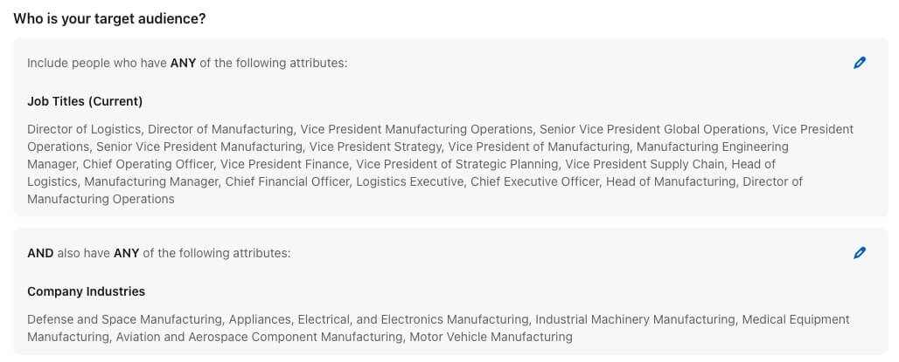
Task: Click 'Director of Logistics' job title
Action: 84,129
